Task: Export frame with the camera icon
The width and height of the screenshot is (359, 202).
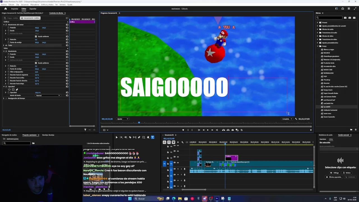Action: click(x=233, y=130)
